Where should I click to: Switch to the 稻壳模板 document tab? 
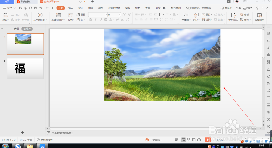pos(26,2)
